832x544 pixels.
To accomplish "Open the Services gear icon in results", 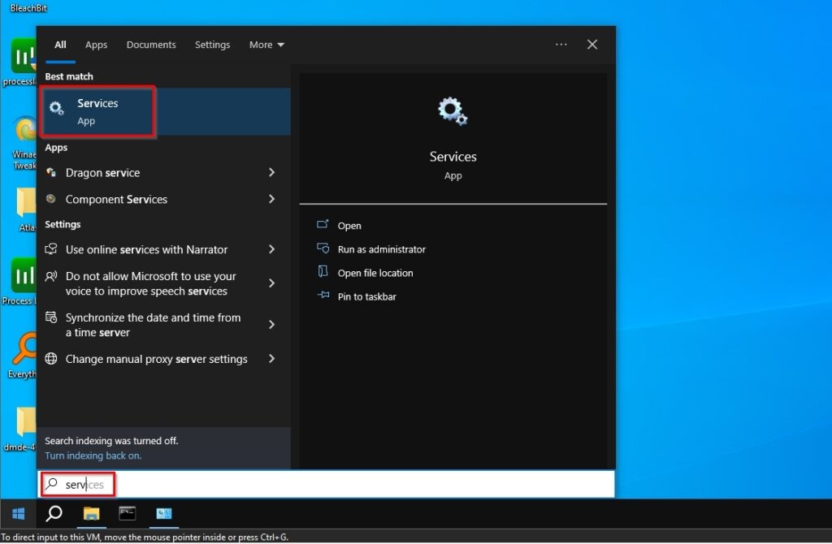I will pos(57,108).
